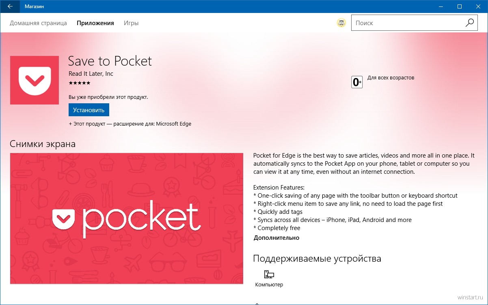Click the Completely free line

click(277, 228)
